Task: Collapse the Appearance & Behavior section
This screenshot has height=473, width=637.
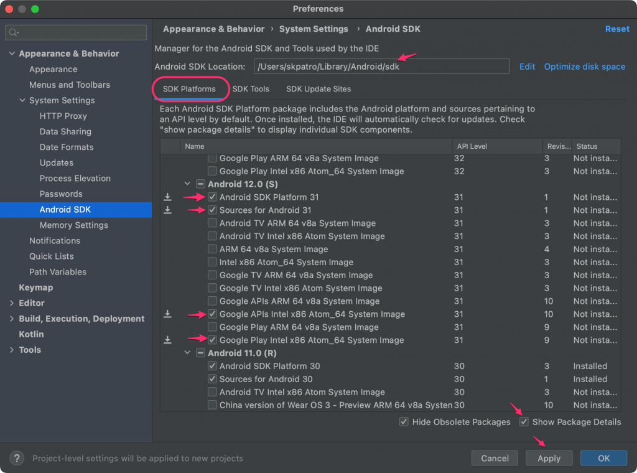Action: tap(12, 54)
